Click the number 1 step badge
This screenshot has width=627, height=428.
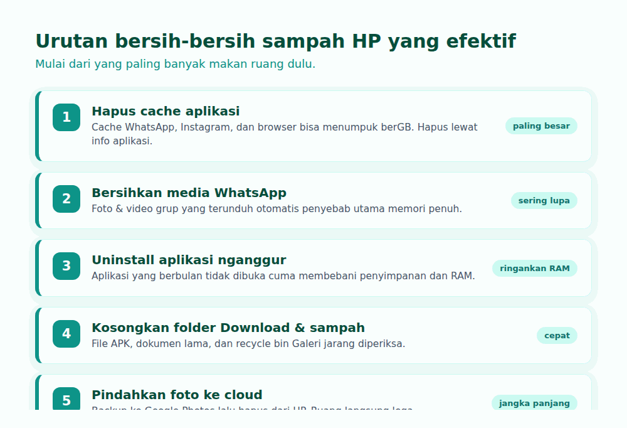coord(66,117)
